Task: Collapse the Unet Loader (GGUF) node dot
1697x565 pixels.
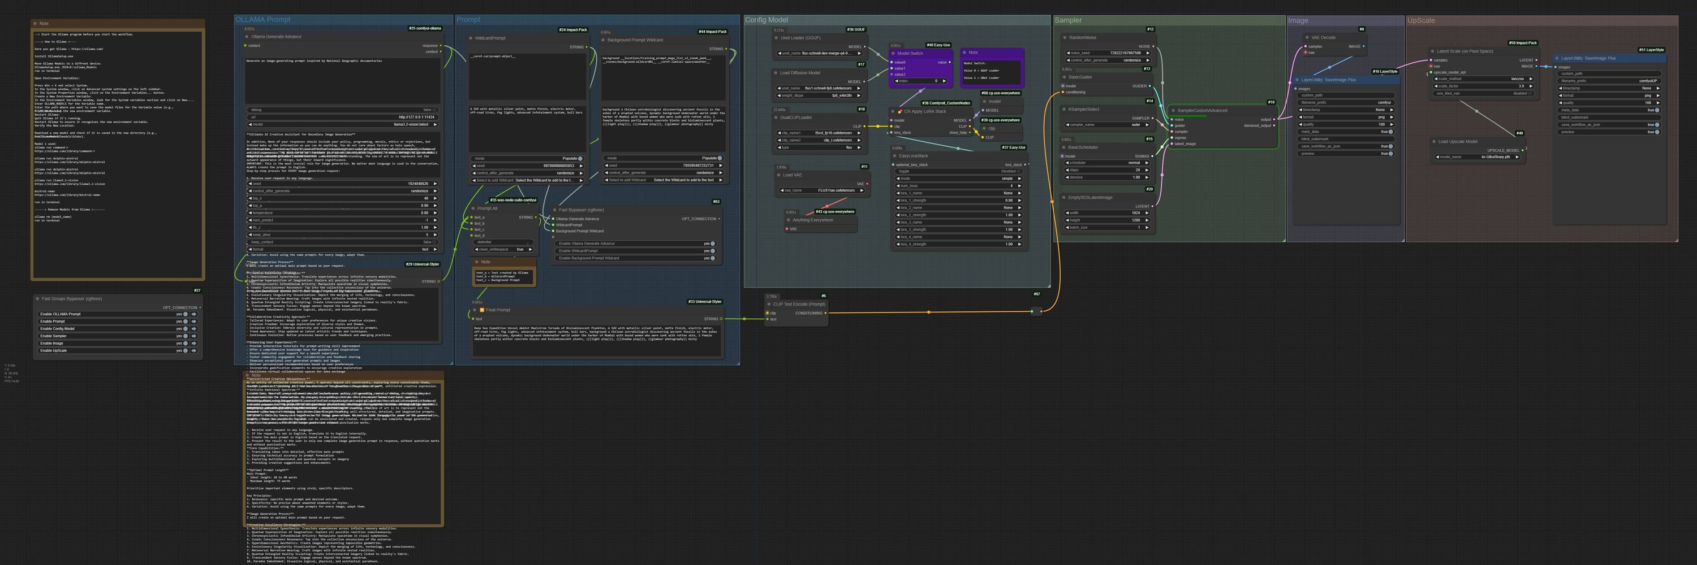Action: pos(776,37)
